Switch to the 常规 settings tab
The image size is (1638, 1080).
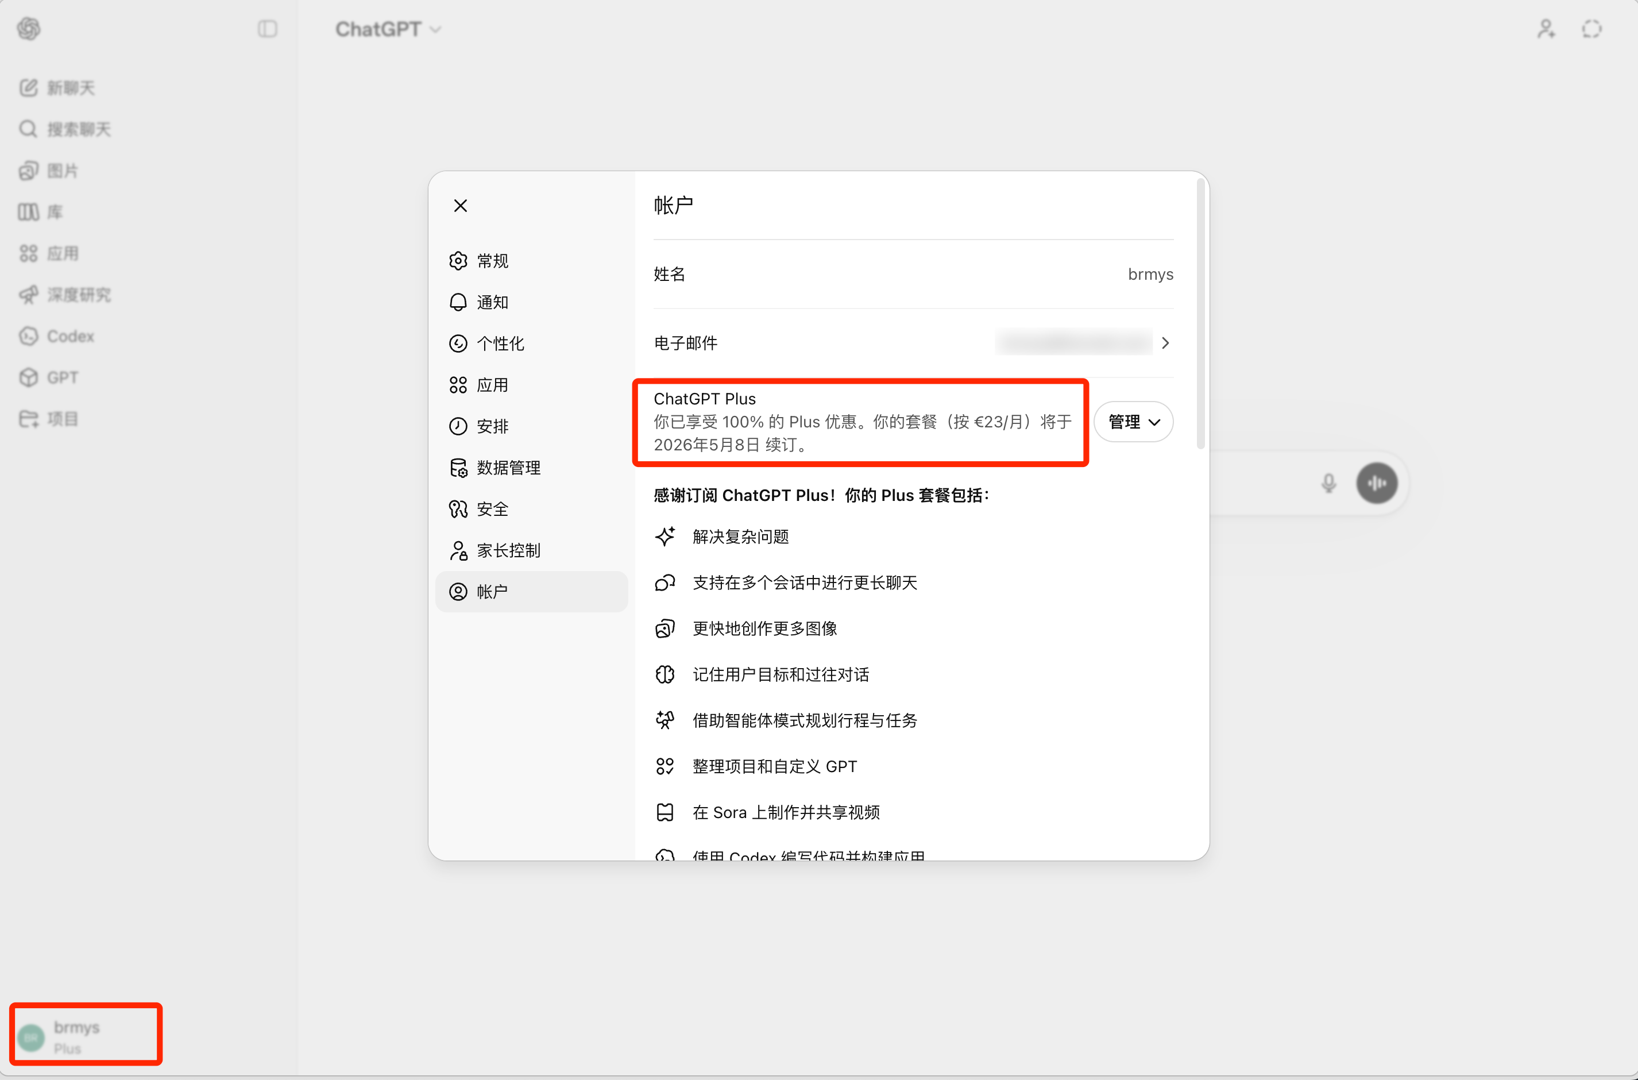(492, 260)
